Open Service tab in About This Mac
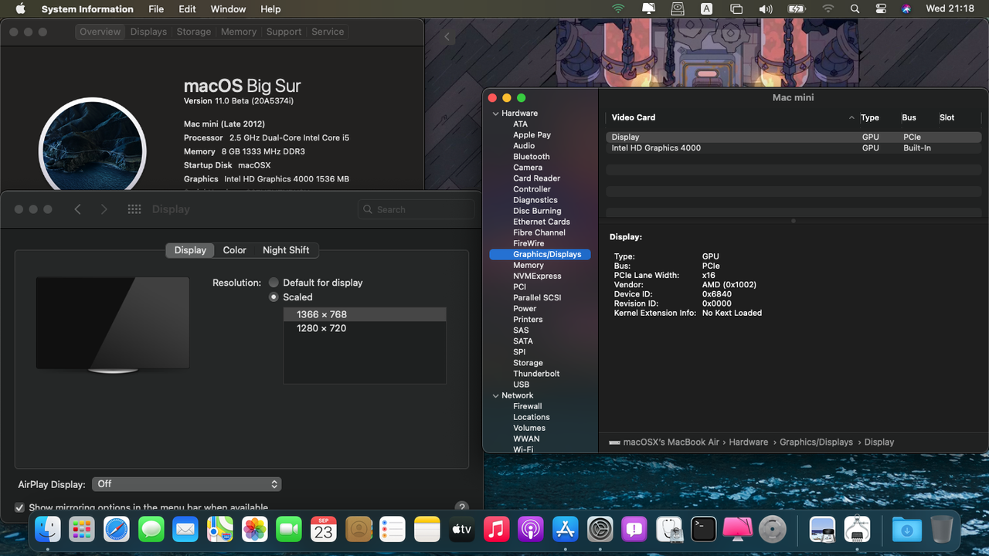 [328, 32]
